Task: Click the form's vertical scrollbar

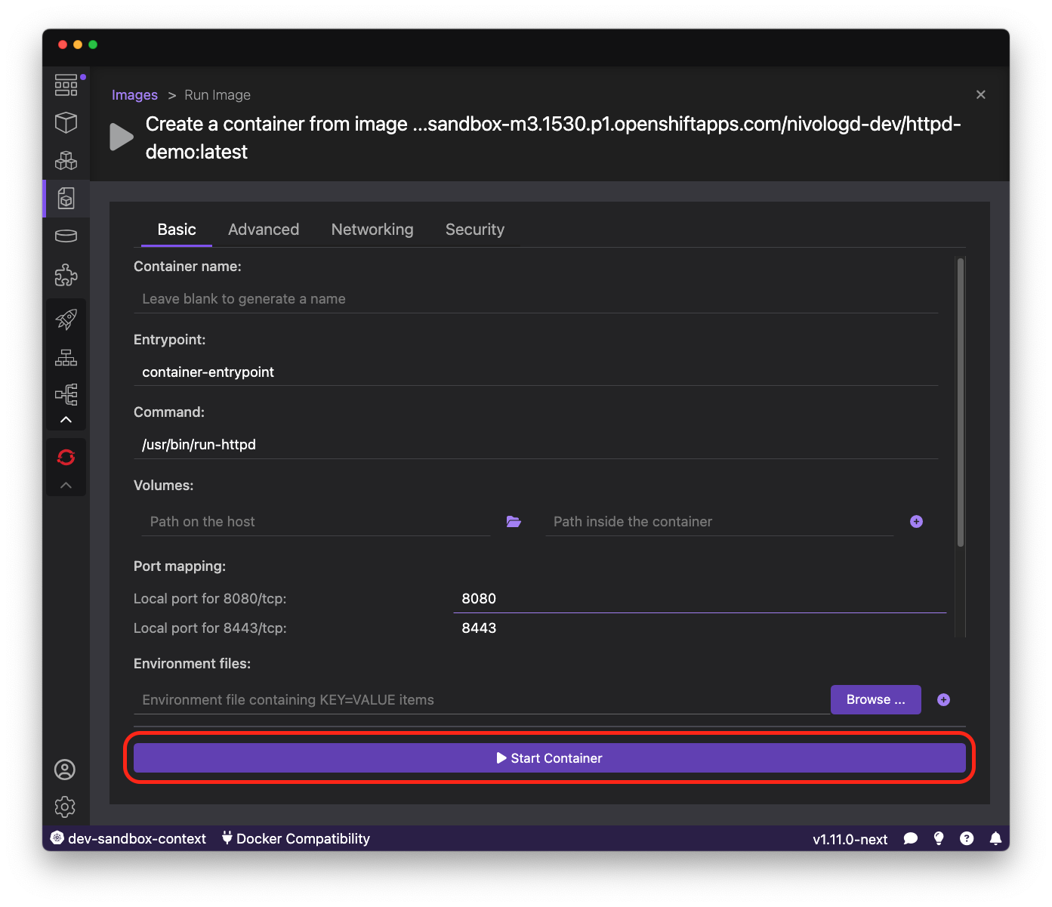Action: [x=961, y=403]
